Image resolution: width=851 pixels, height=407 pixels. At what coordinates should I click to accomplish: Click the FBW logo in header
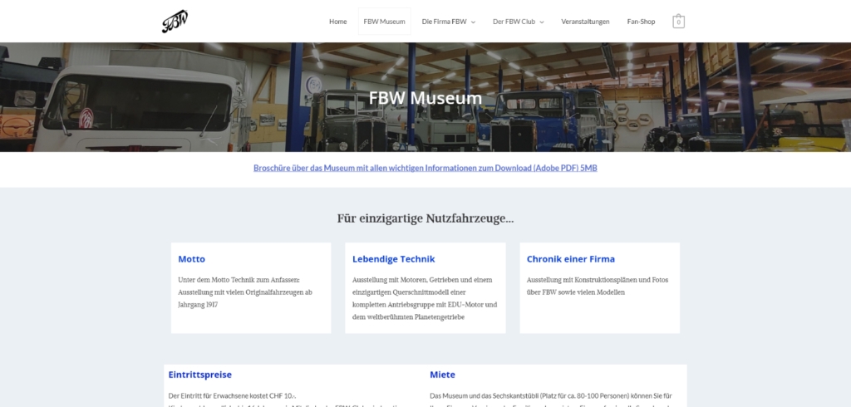[x=175, y=21]
